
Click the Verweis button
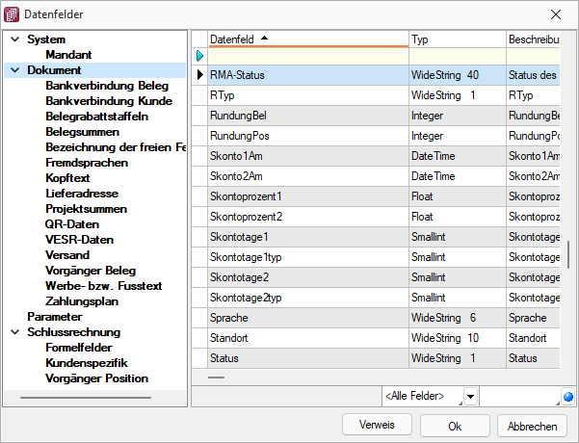coord(377,425)
